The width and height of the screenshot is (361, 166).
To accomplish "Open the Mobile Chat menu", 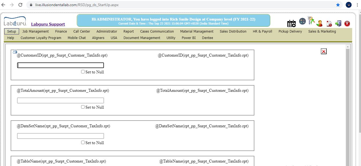I will (77, 38).
